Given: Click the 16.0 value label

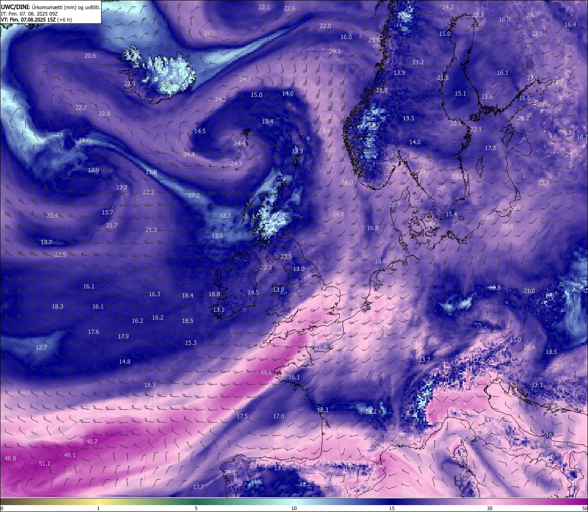Looking at the screenshot, I should (346, 37).
